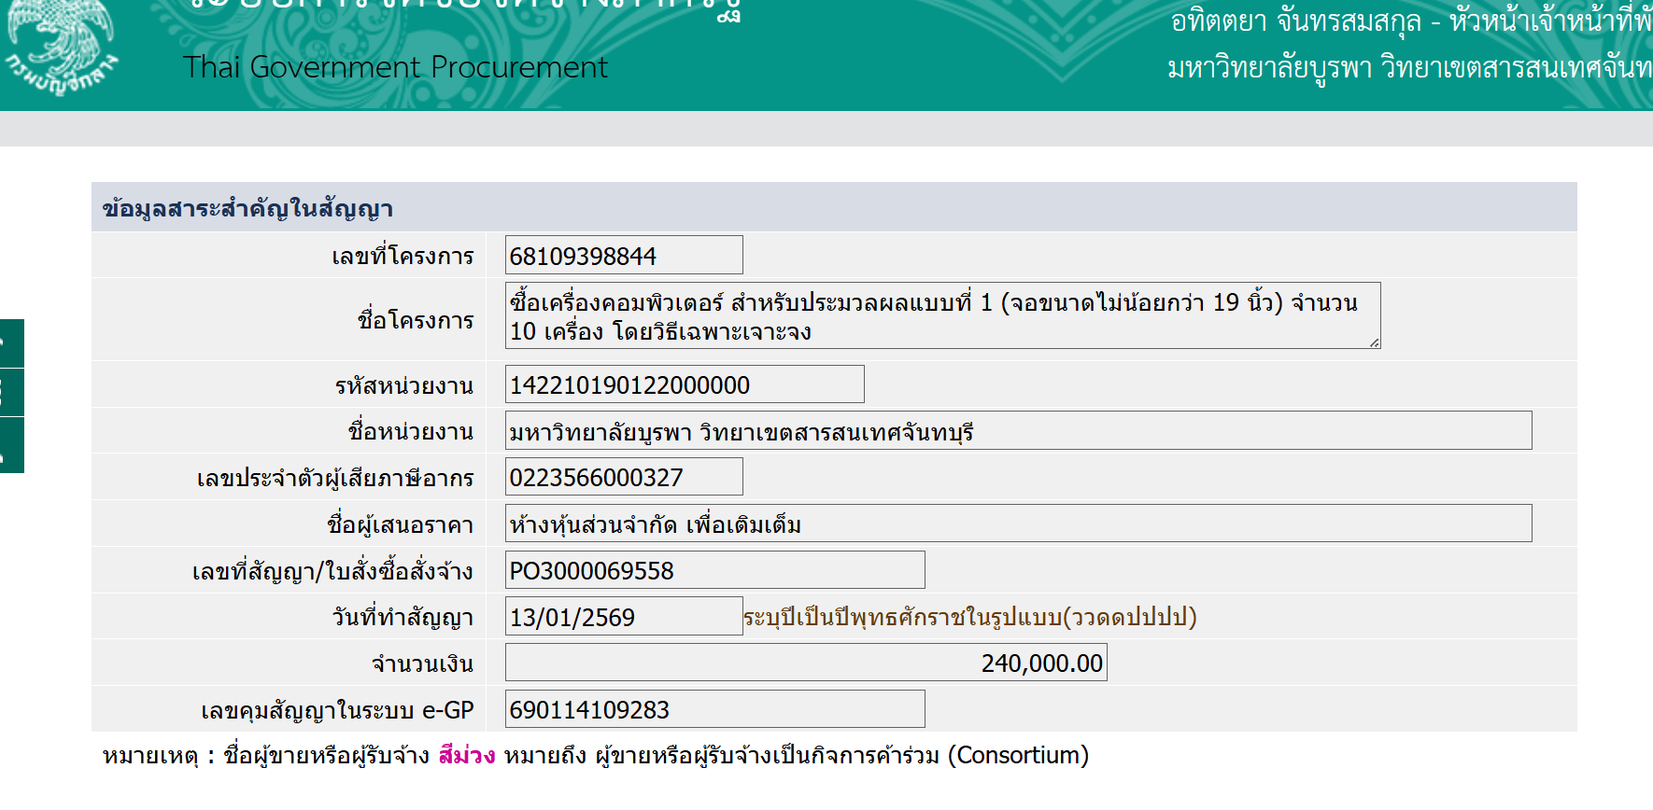This screenshot has height=810, width=1653.
Task: Select the agency code field 142210190122000000
Action: point(684,384)
